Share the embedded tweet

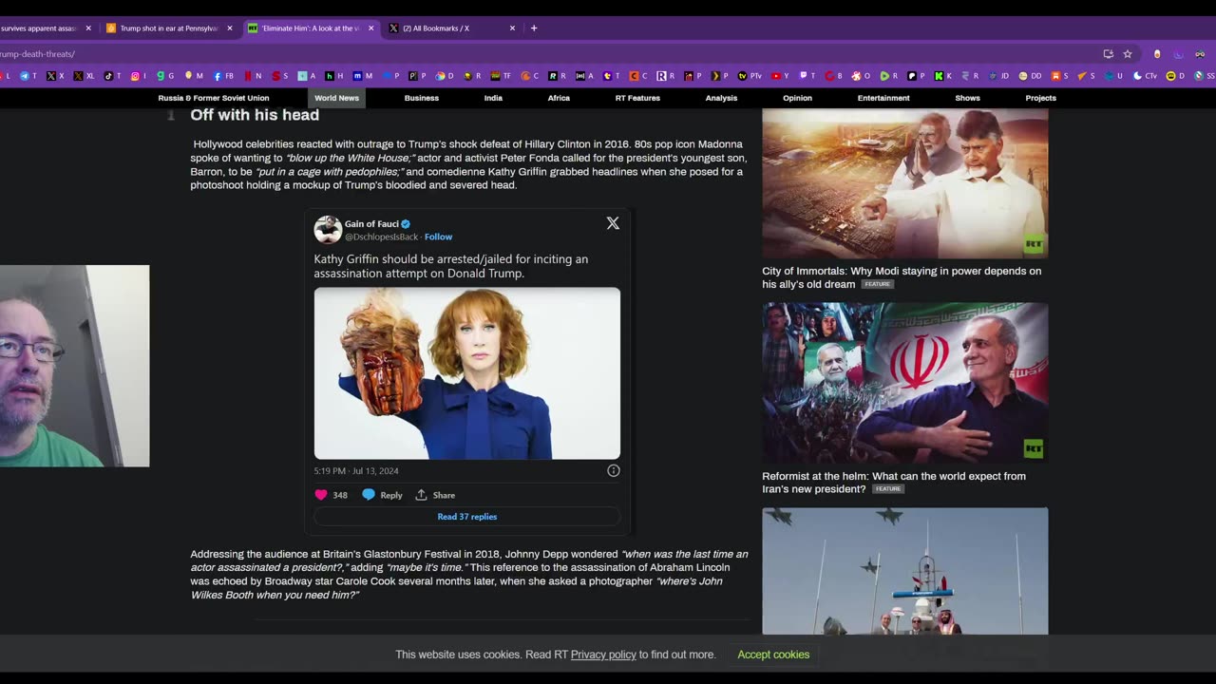tap(435, 495)
